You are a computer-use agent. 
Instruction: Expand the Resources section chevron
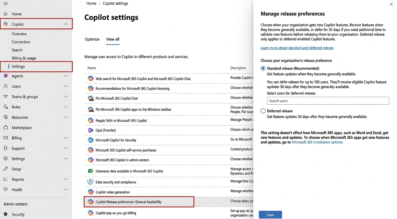[66, 117]
